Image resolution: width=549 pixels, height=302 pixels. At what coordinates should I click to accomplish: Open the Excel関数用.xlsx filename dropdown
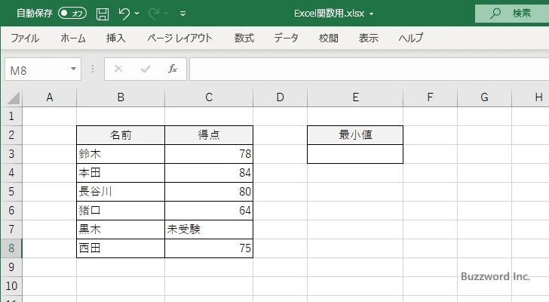[x=371, y=14]
